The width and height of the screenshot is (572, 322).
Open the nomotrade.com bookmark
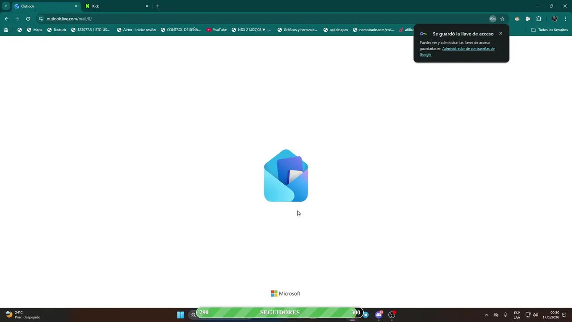(x=373, y=30)
